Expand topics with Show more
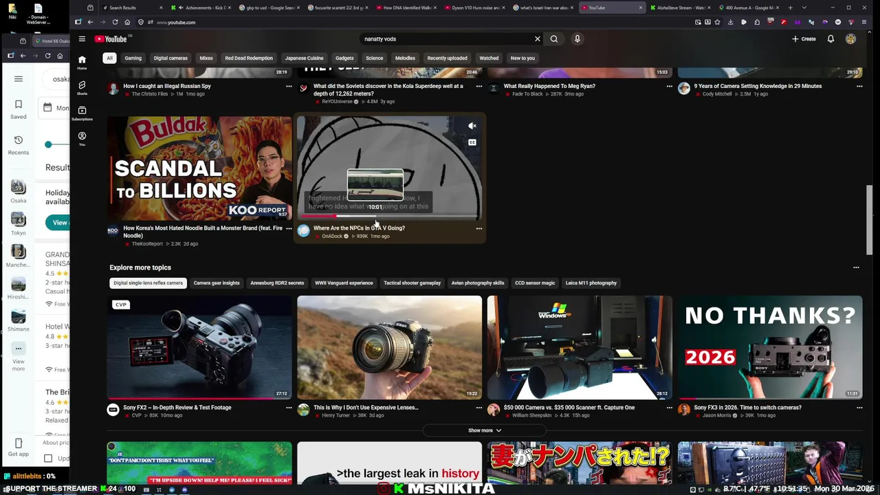 (x=485, y=430)
